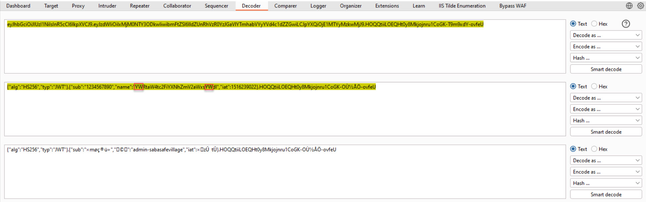The width and height of the screenshot is (646, 202).
Task: Select Hex radio in third decoder panel
Action: pos(594,149)
